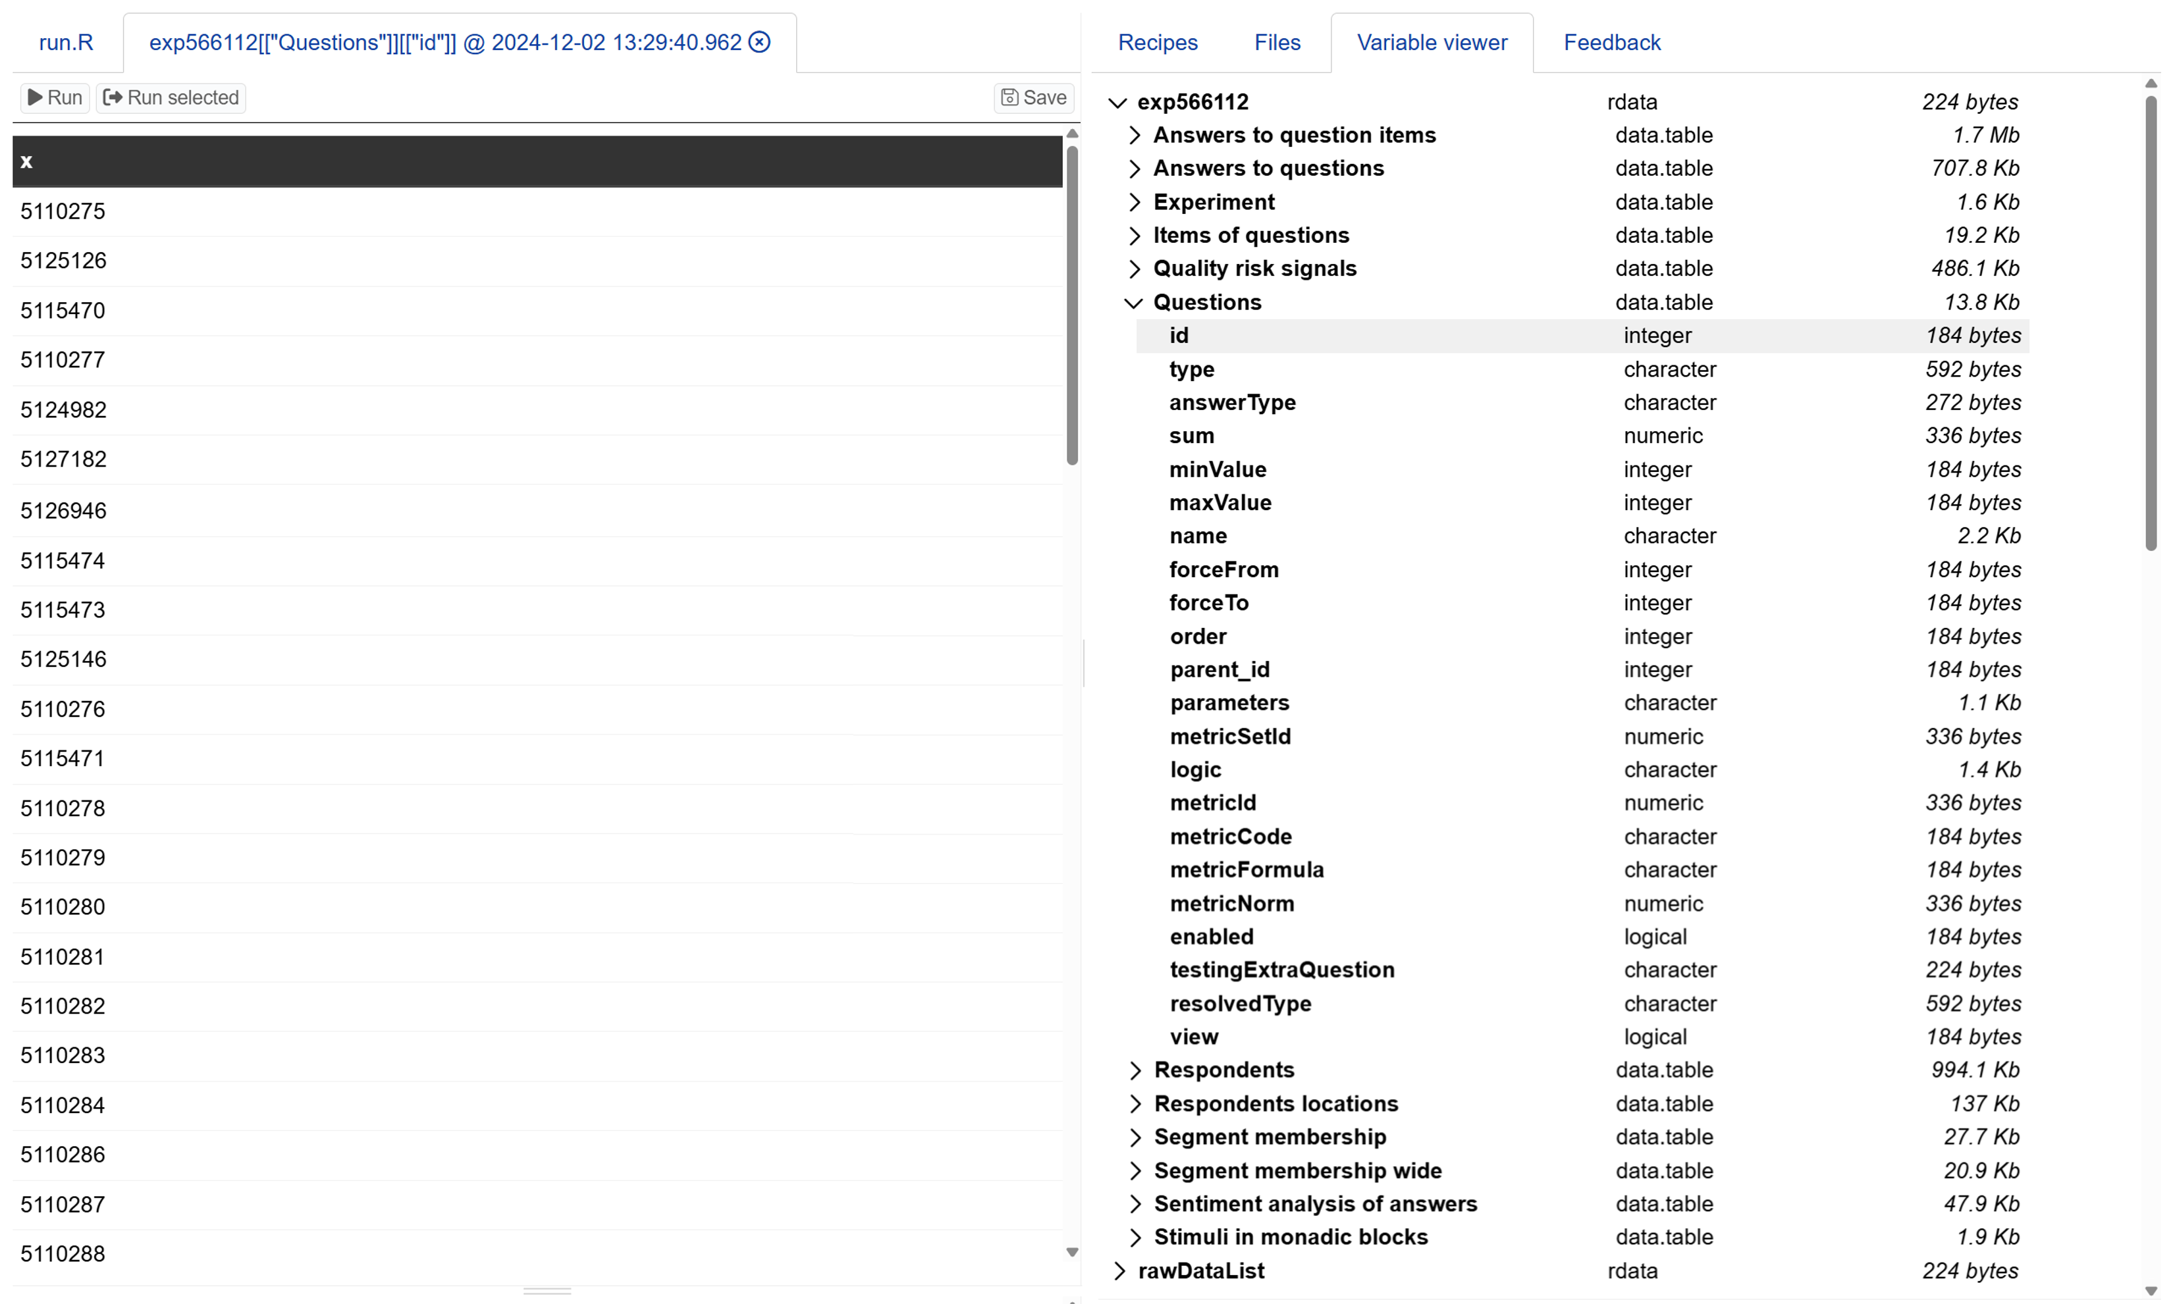Expand Stimuli in monadic blocks
This screenshot has height=1304, width=2173.
(1136, 1238)
